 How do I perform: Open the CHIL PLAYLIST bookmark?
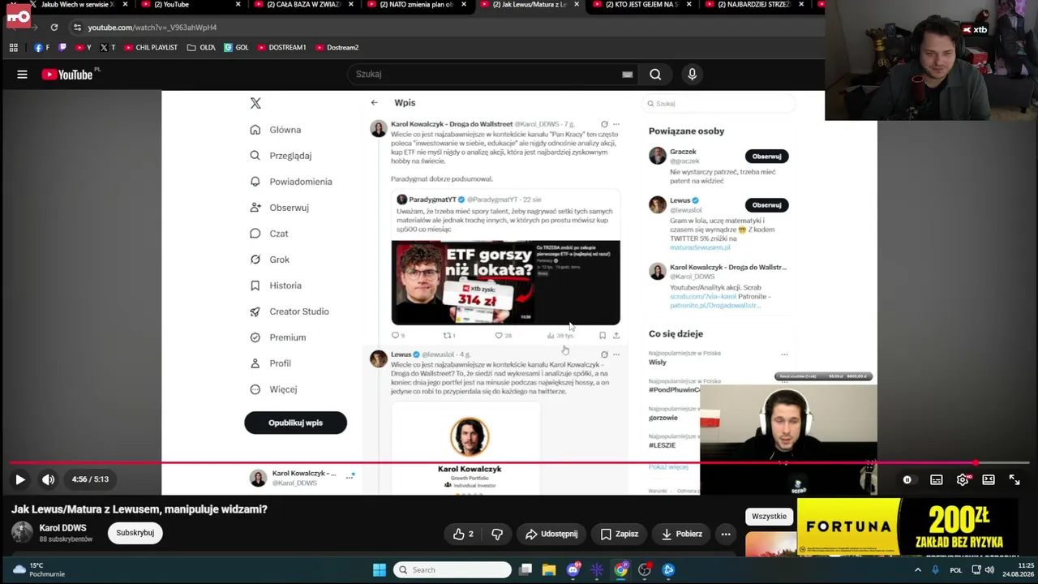151,48
